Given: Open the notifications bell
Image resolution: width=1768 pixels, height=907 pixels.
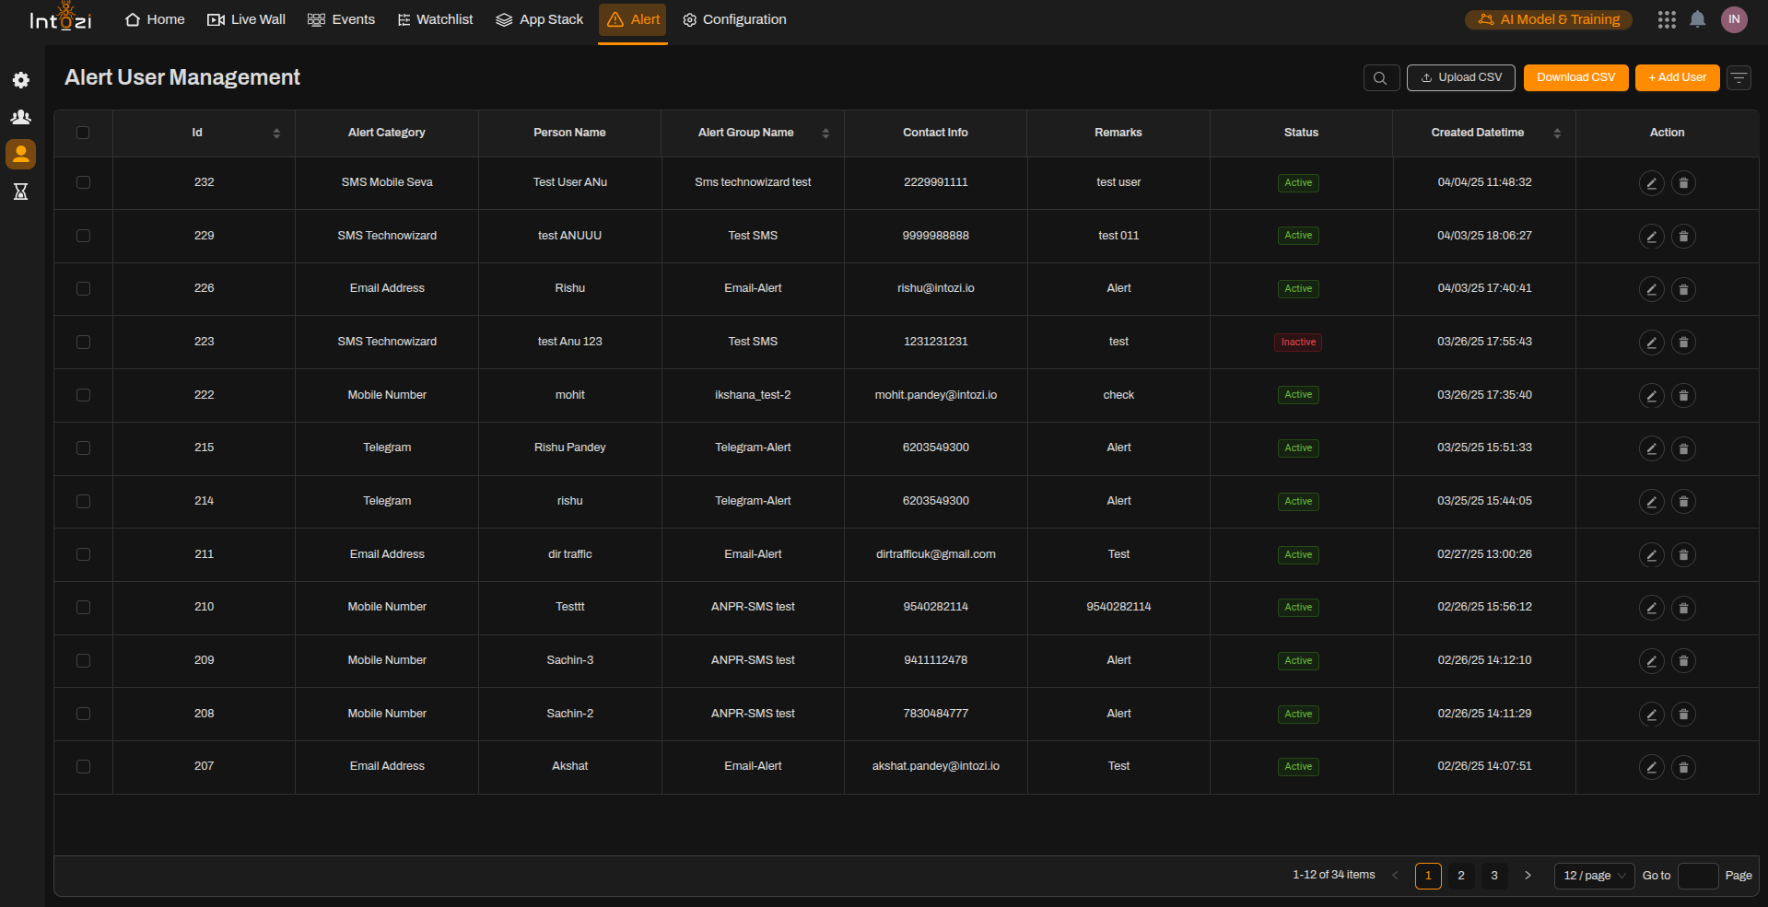Looking at the screenshot, I should coord(1698,19).
